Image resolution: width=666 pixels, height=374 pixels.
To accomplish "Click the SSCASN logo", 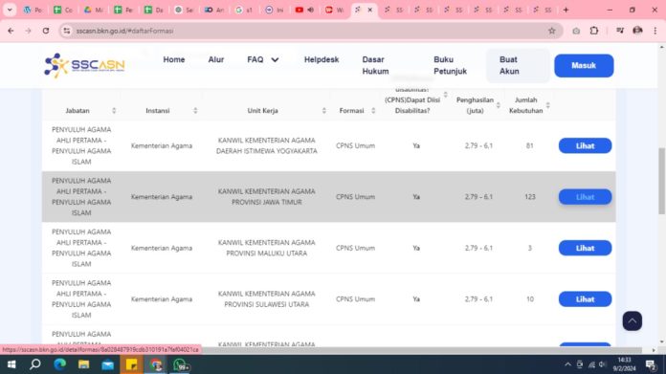I will (x=84, y=65).
